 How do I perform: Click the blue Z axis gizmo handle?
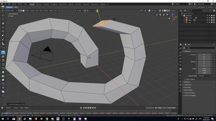[172, 14]
